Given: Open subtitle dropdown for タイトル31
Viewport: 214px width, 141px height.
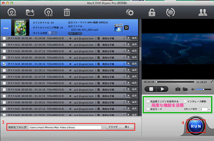Looking at the screenshot, I should coord(124,45).
